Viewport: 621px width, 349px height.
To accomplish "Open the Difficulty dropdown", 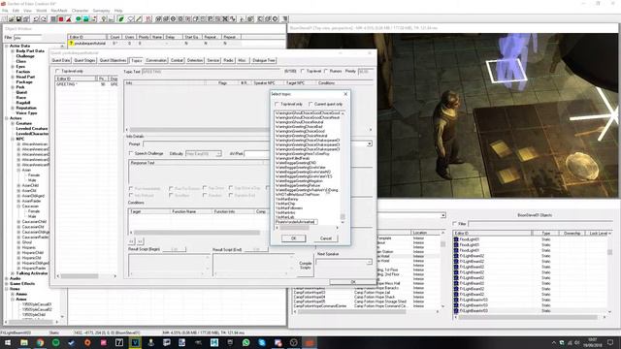I will pos(204,153).
